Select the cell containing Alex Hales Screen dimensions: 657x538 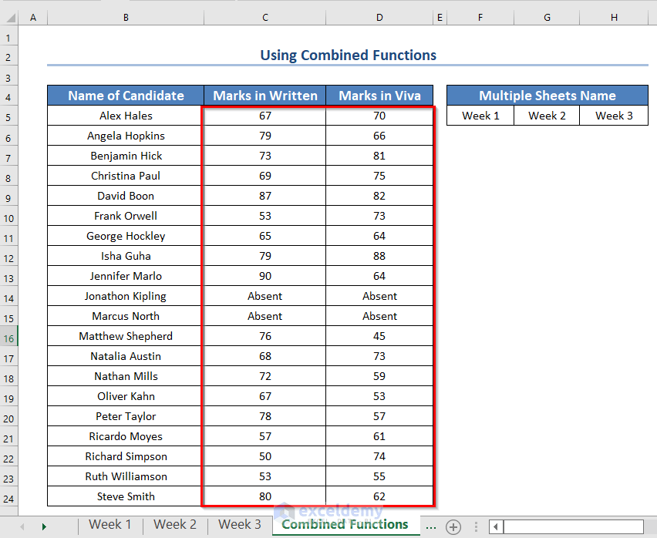[124, 116]
